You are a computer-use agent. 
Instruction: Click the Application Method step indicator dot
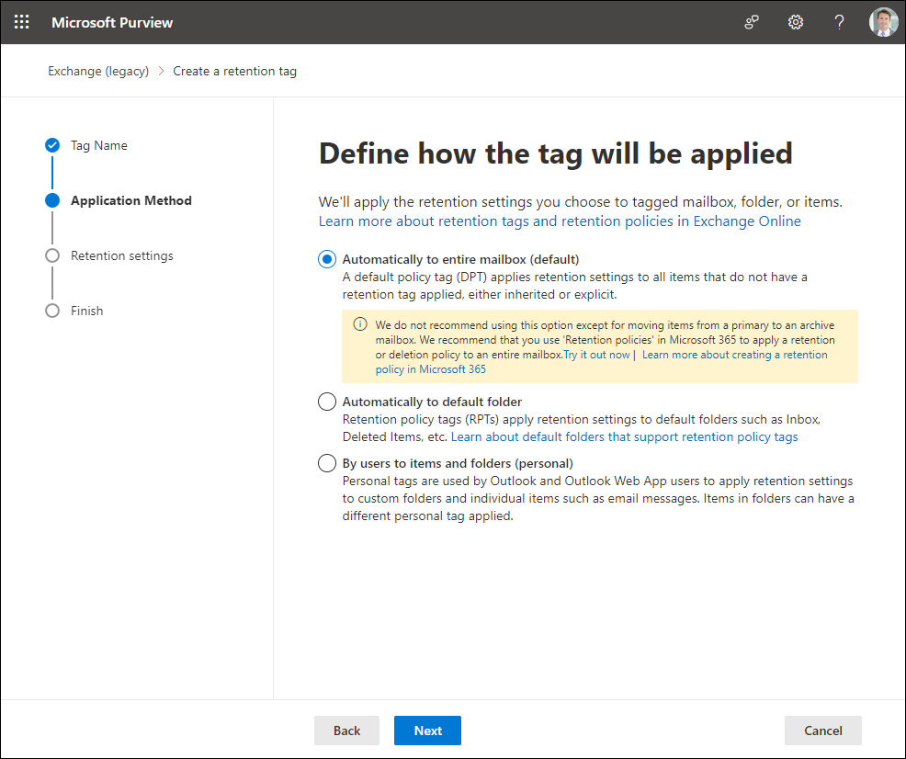click(x=52, y=200)
